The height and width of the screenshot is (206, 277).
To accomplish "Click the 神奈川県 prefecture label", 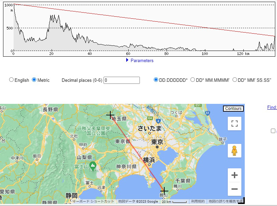I will [126, 167].
